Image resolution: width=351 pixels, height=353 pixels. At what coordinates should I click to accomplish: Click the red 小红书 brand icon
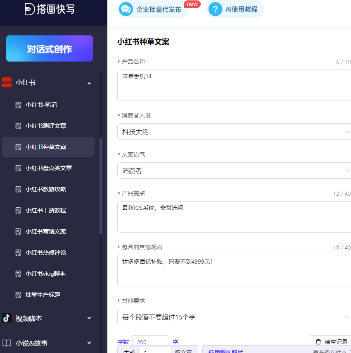[7, 82]
